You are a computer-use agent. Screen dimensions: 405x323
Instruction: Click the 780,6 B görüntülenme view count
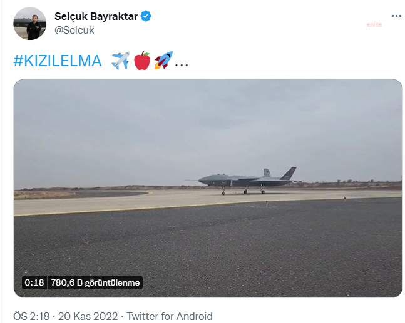(x=95, y=282)
